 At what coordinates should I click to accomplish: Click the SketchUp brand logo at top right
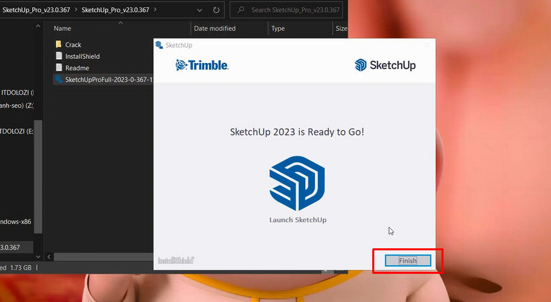[385, 65]
